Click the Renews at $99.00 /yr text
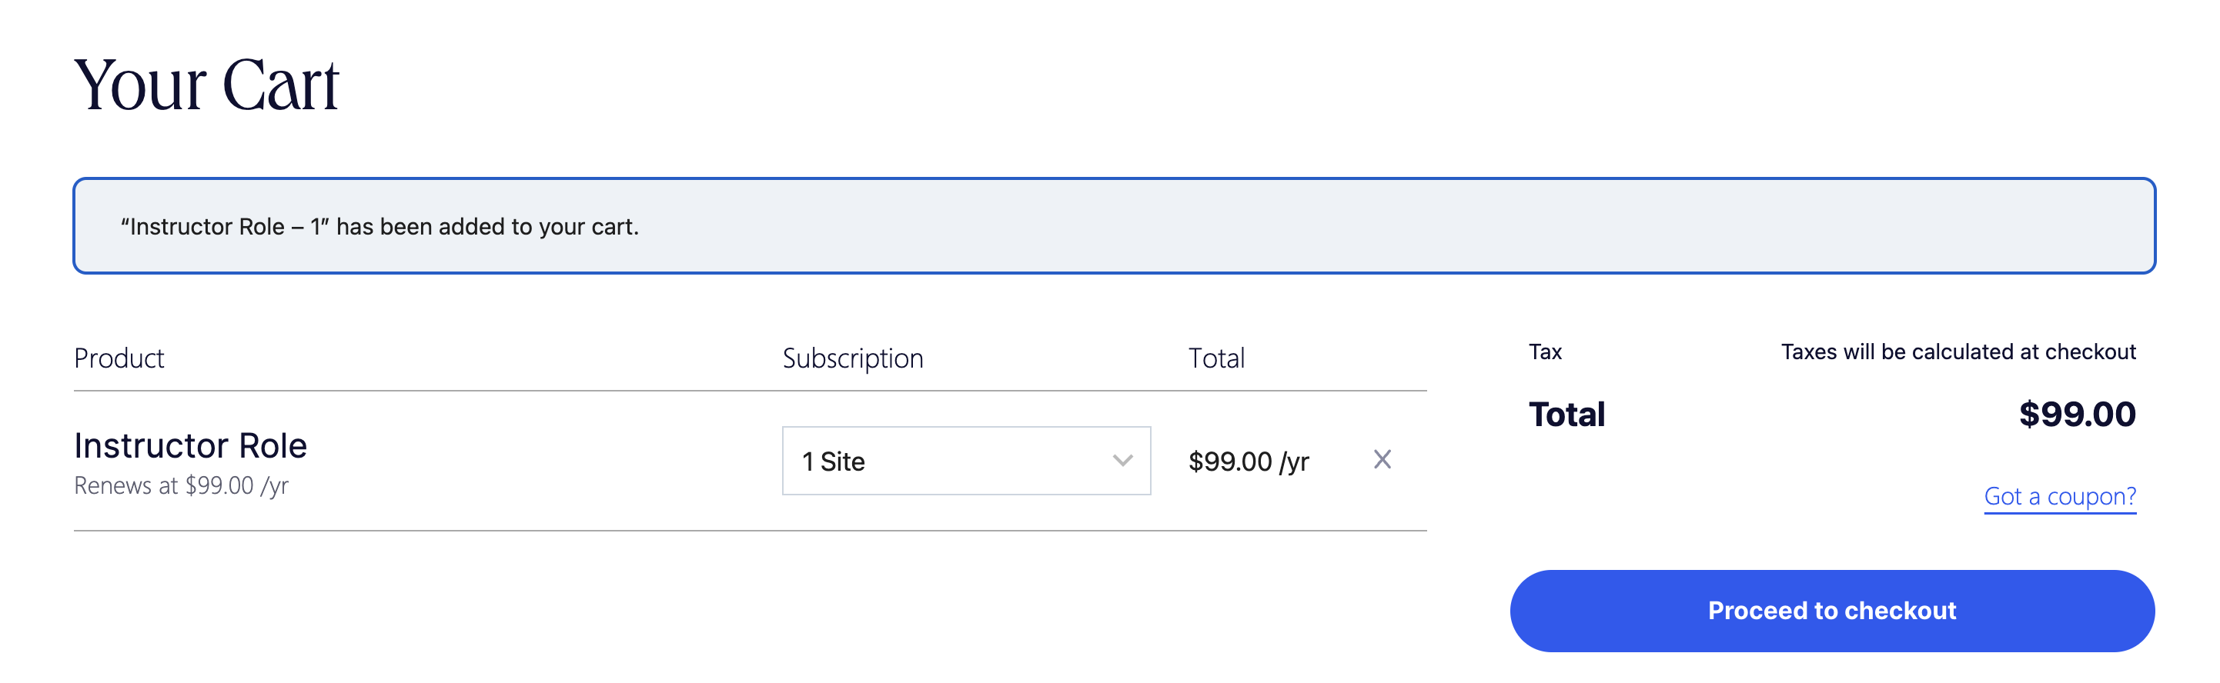This screenshot has width=2220, height=683. pos(181,486)
